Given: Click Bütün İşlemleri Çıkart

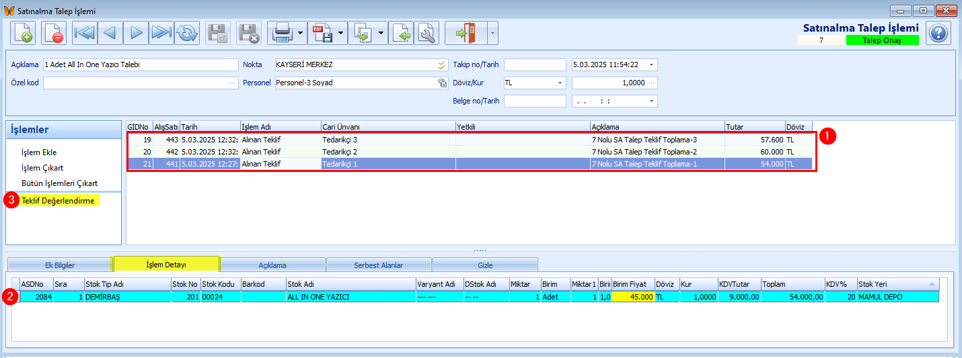Looking at the screenshot, I should 59,183.
